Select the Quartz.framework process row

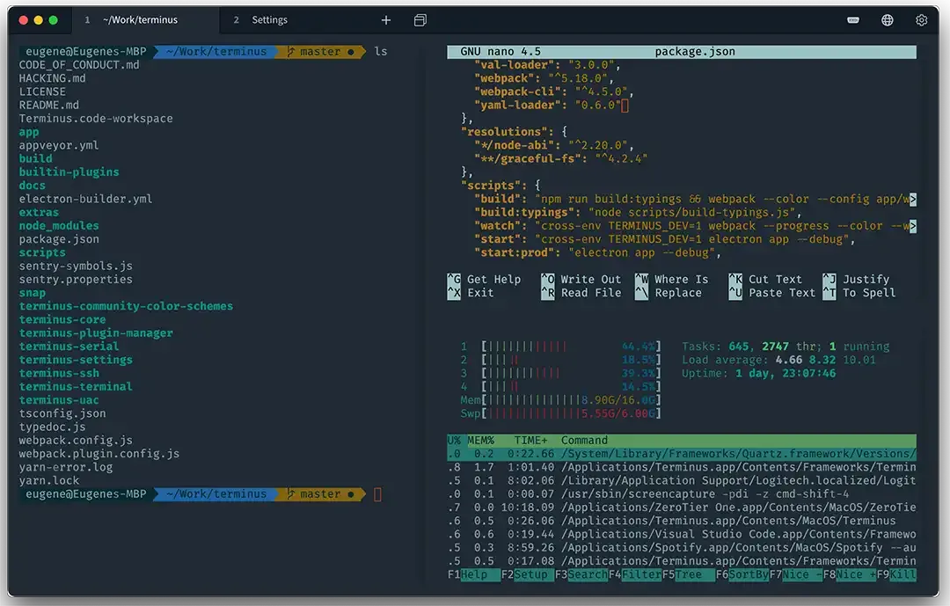click(682, 454)
